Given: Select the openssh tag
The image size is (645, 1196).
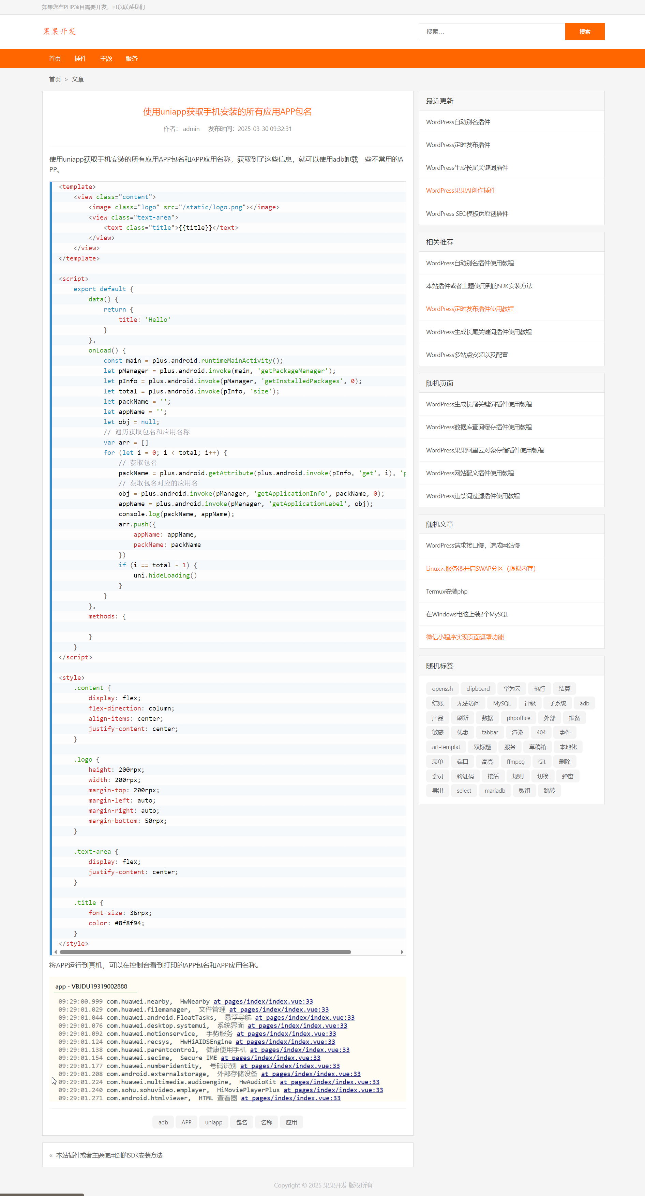Looking at the screenshot, I should [442, 689].
